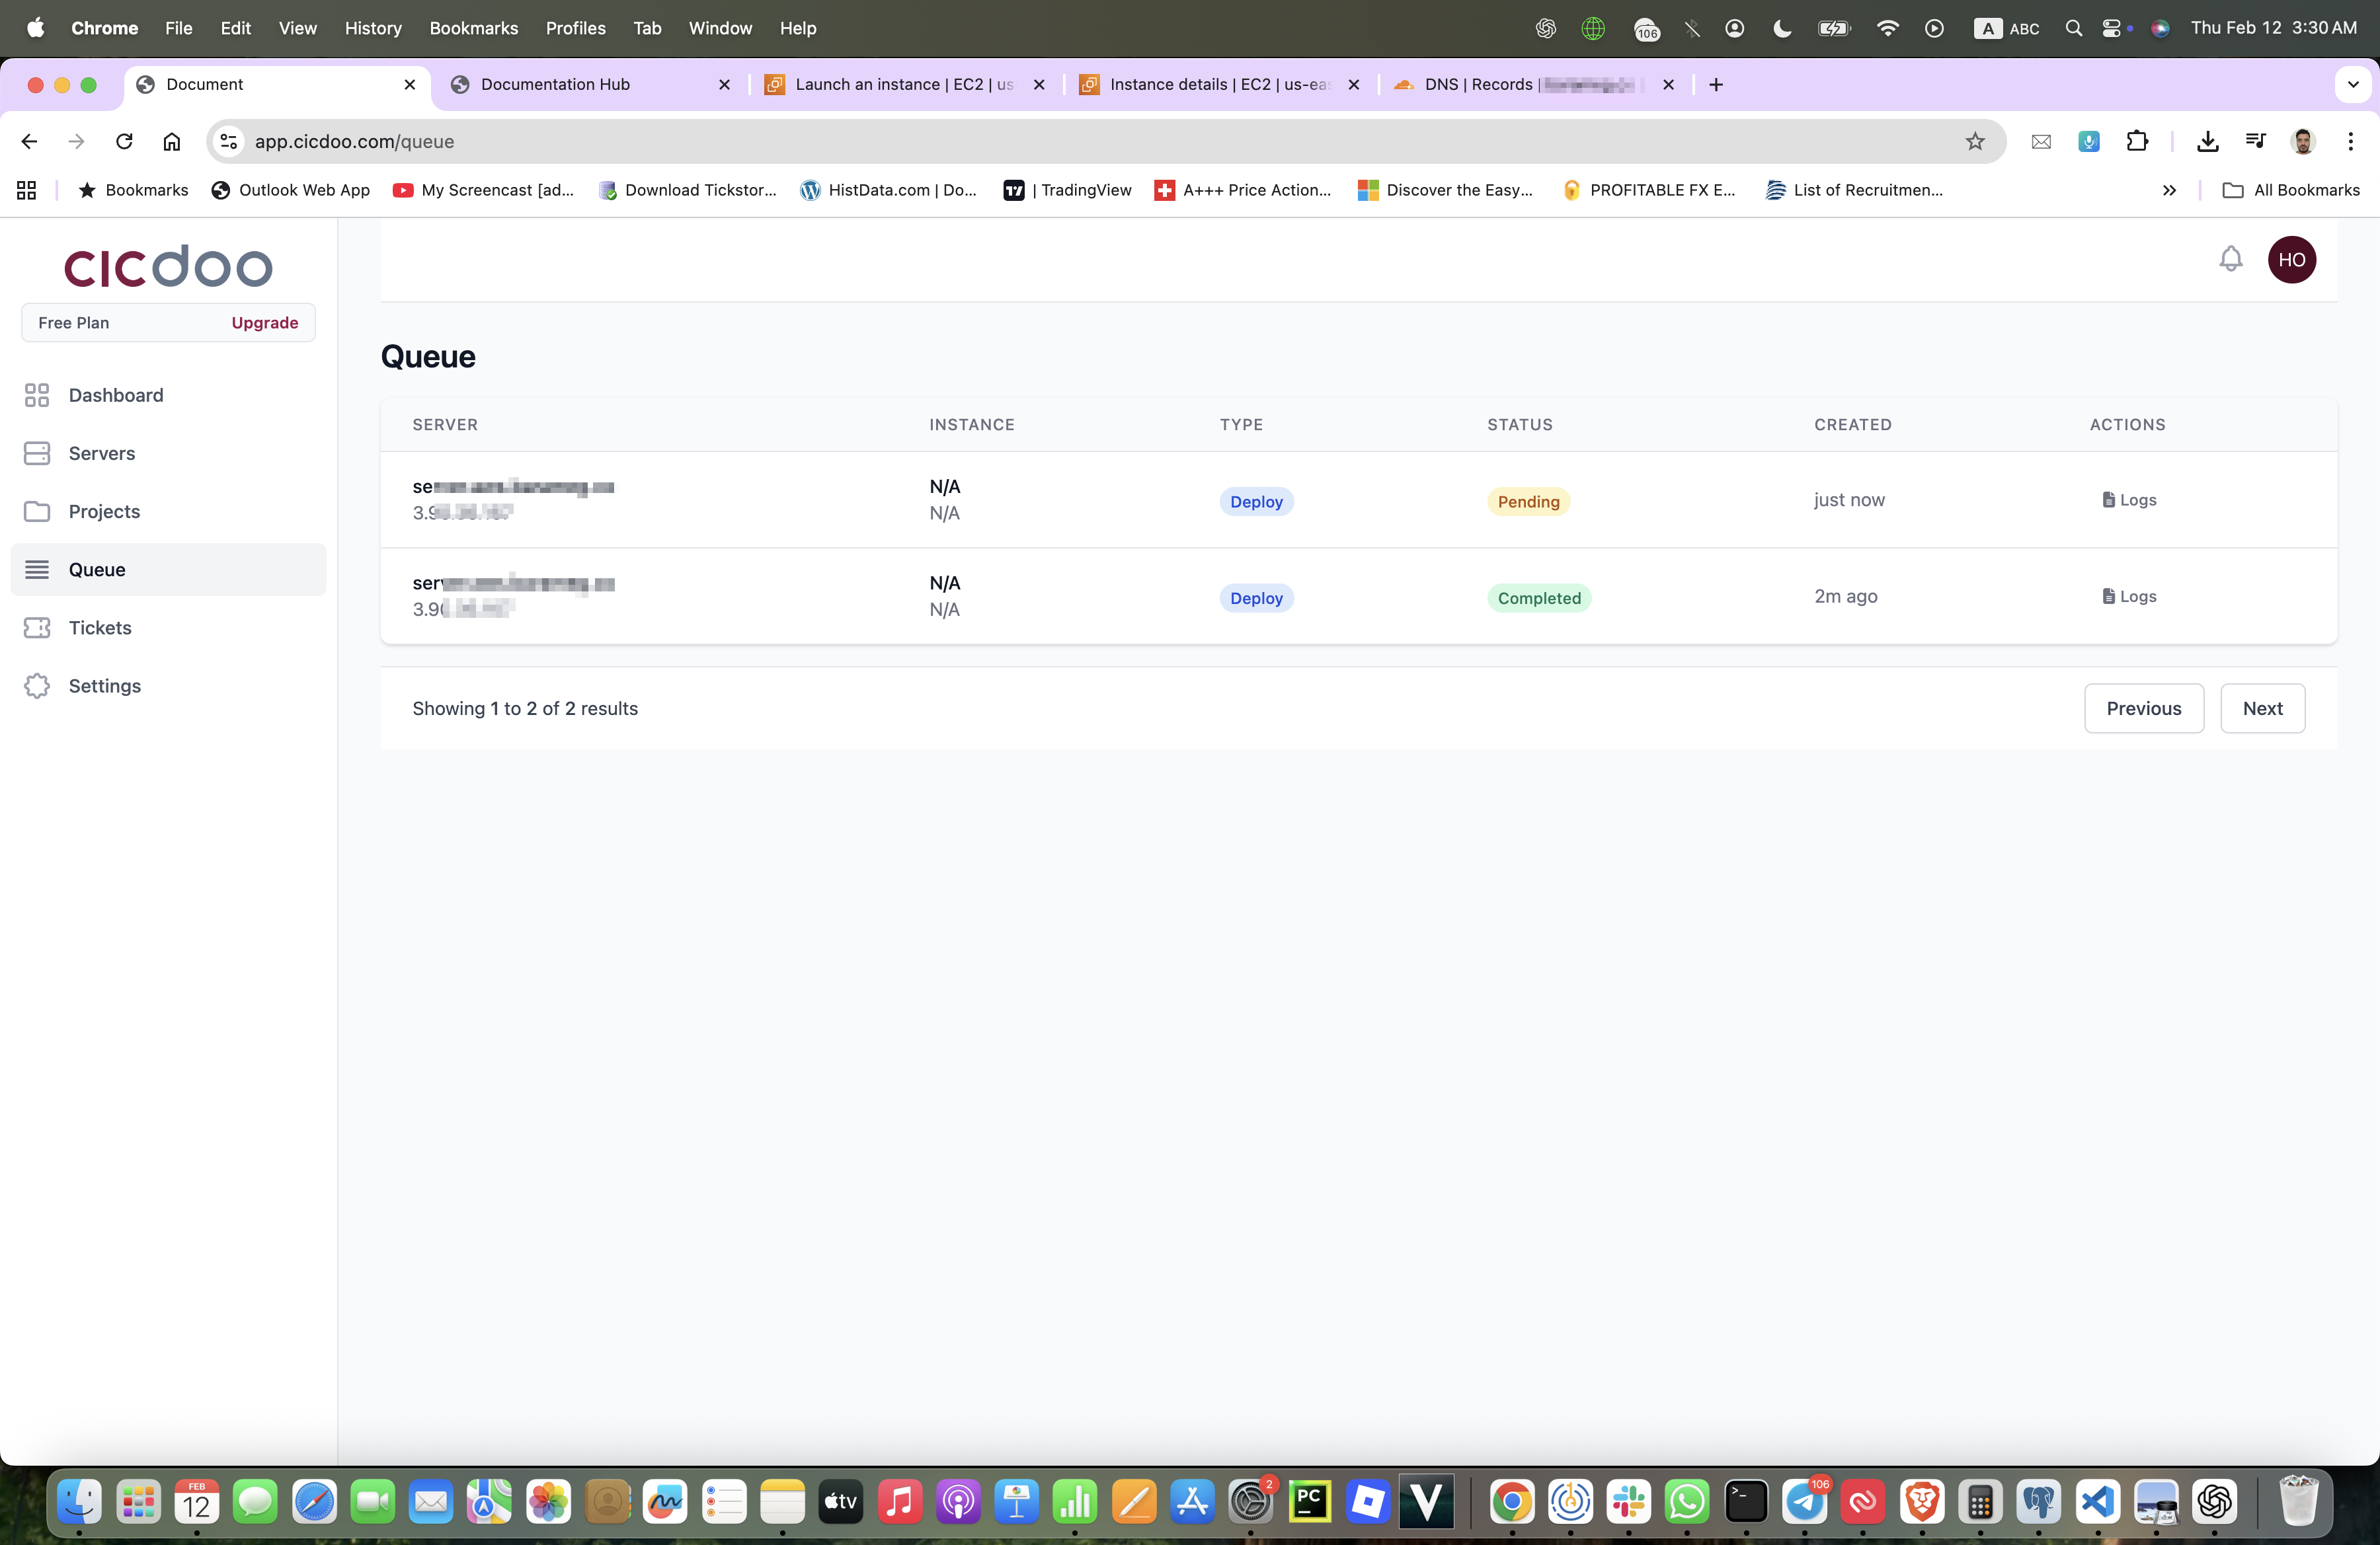Open Chrome three-dot menu
2380x1545 pixels.
2350,142
